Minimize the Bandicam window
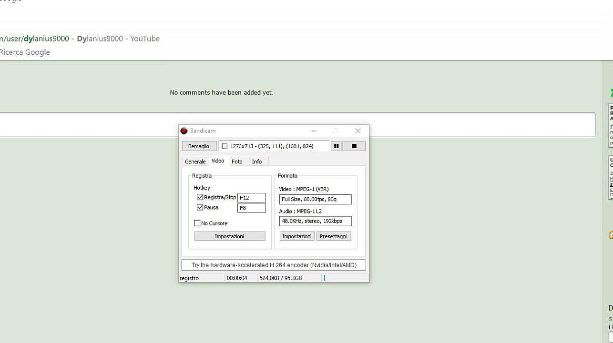Viewport: 613px width, 343px height. 314,131
